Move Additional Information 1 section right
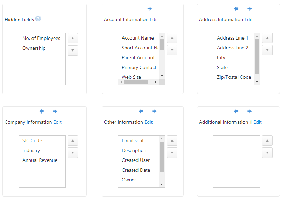Image resolution: width=283 pixels, height=199 pixels. pos(249,111)
